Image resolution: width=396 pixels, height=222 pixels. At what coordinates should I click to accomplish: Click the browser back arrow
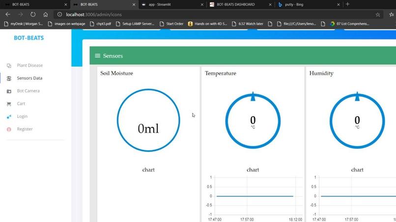[x=8, y=15]
